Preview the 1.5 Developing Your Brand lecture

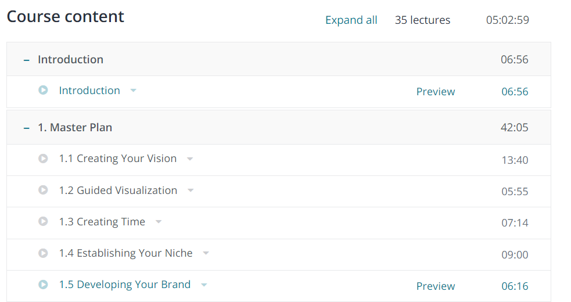point(436,286)
